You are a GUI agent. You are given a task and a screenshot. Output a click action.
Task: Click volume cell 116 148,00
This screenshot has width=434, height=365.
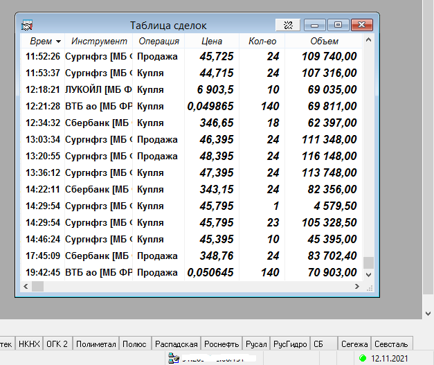(x=329, y=157)
